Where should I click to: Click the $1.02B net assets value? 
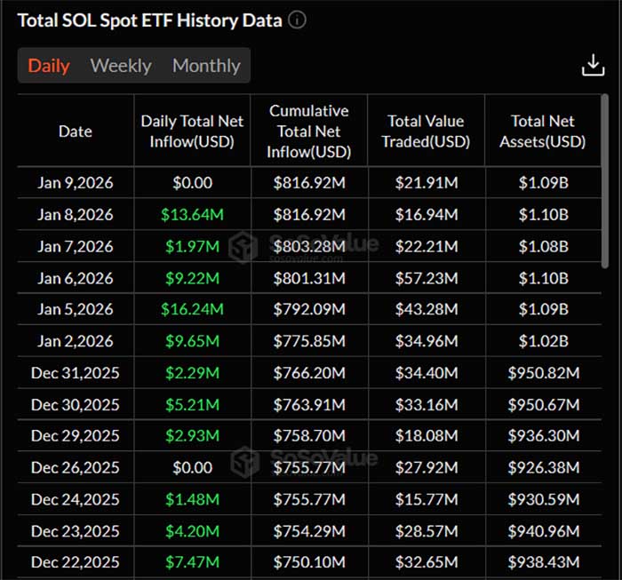pos(544,341)
